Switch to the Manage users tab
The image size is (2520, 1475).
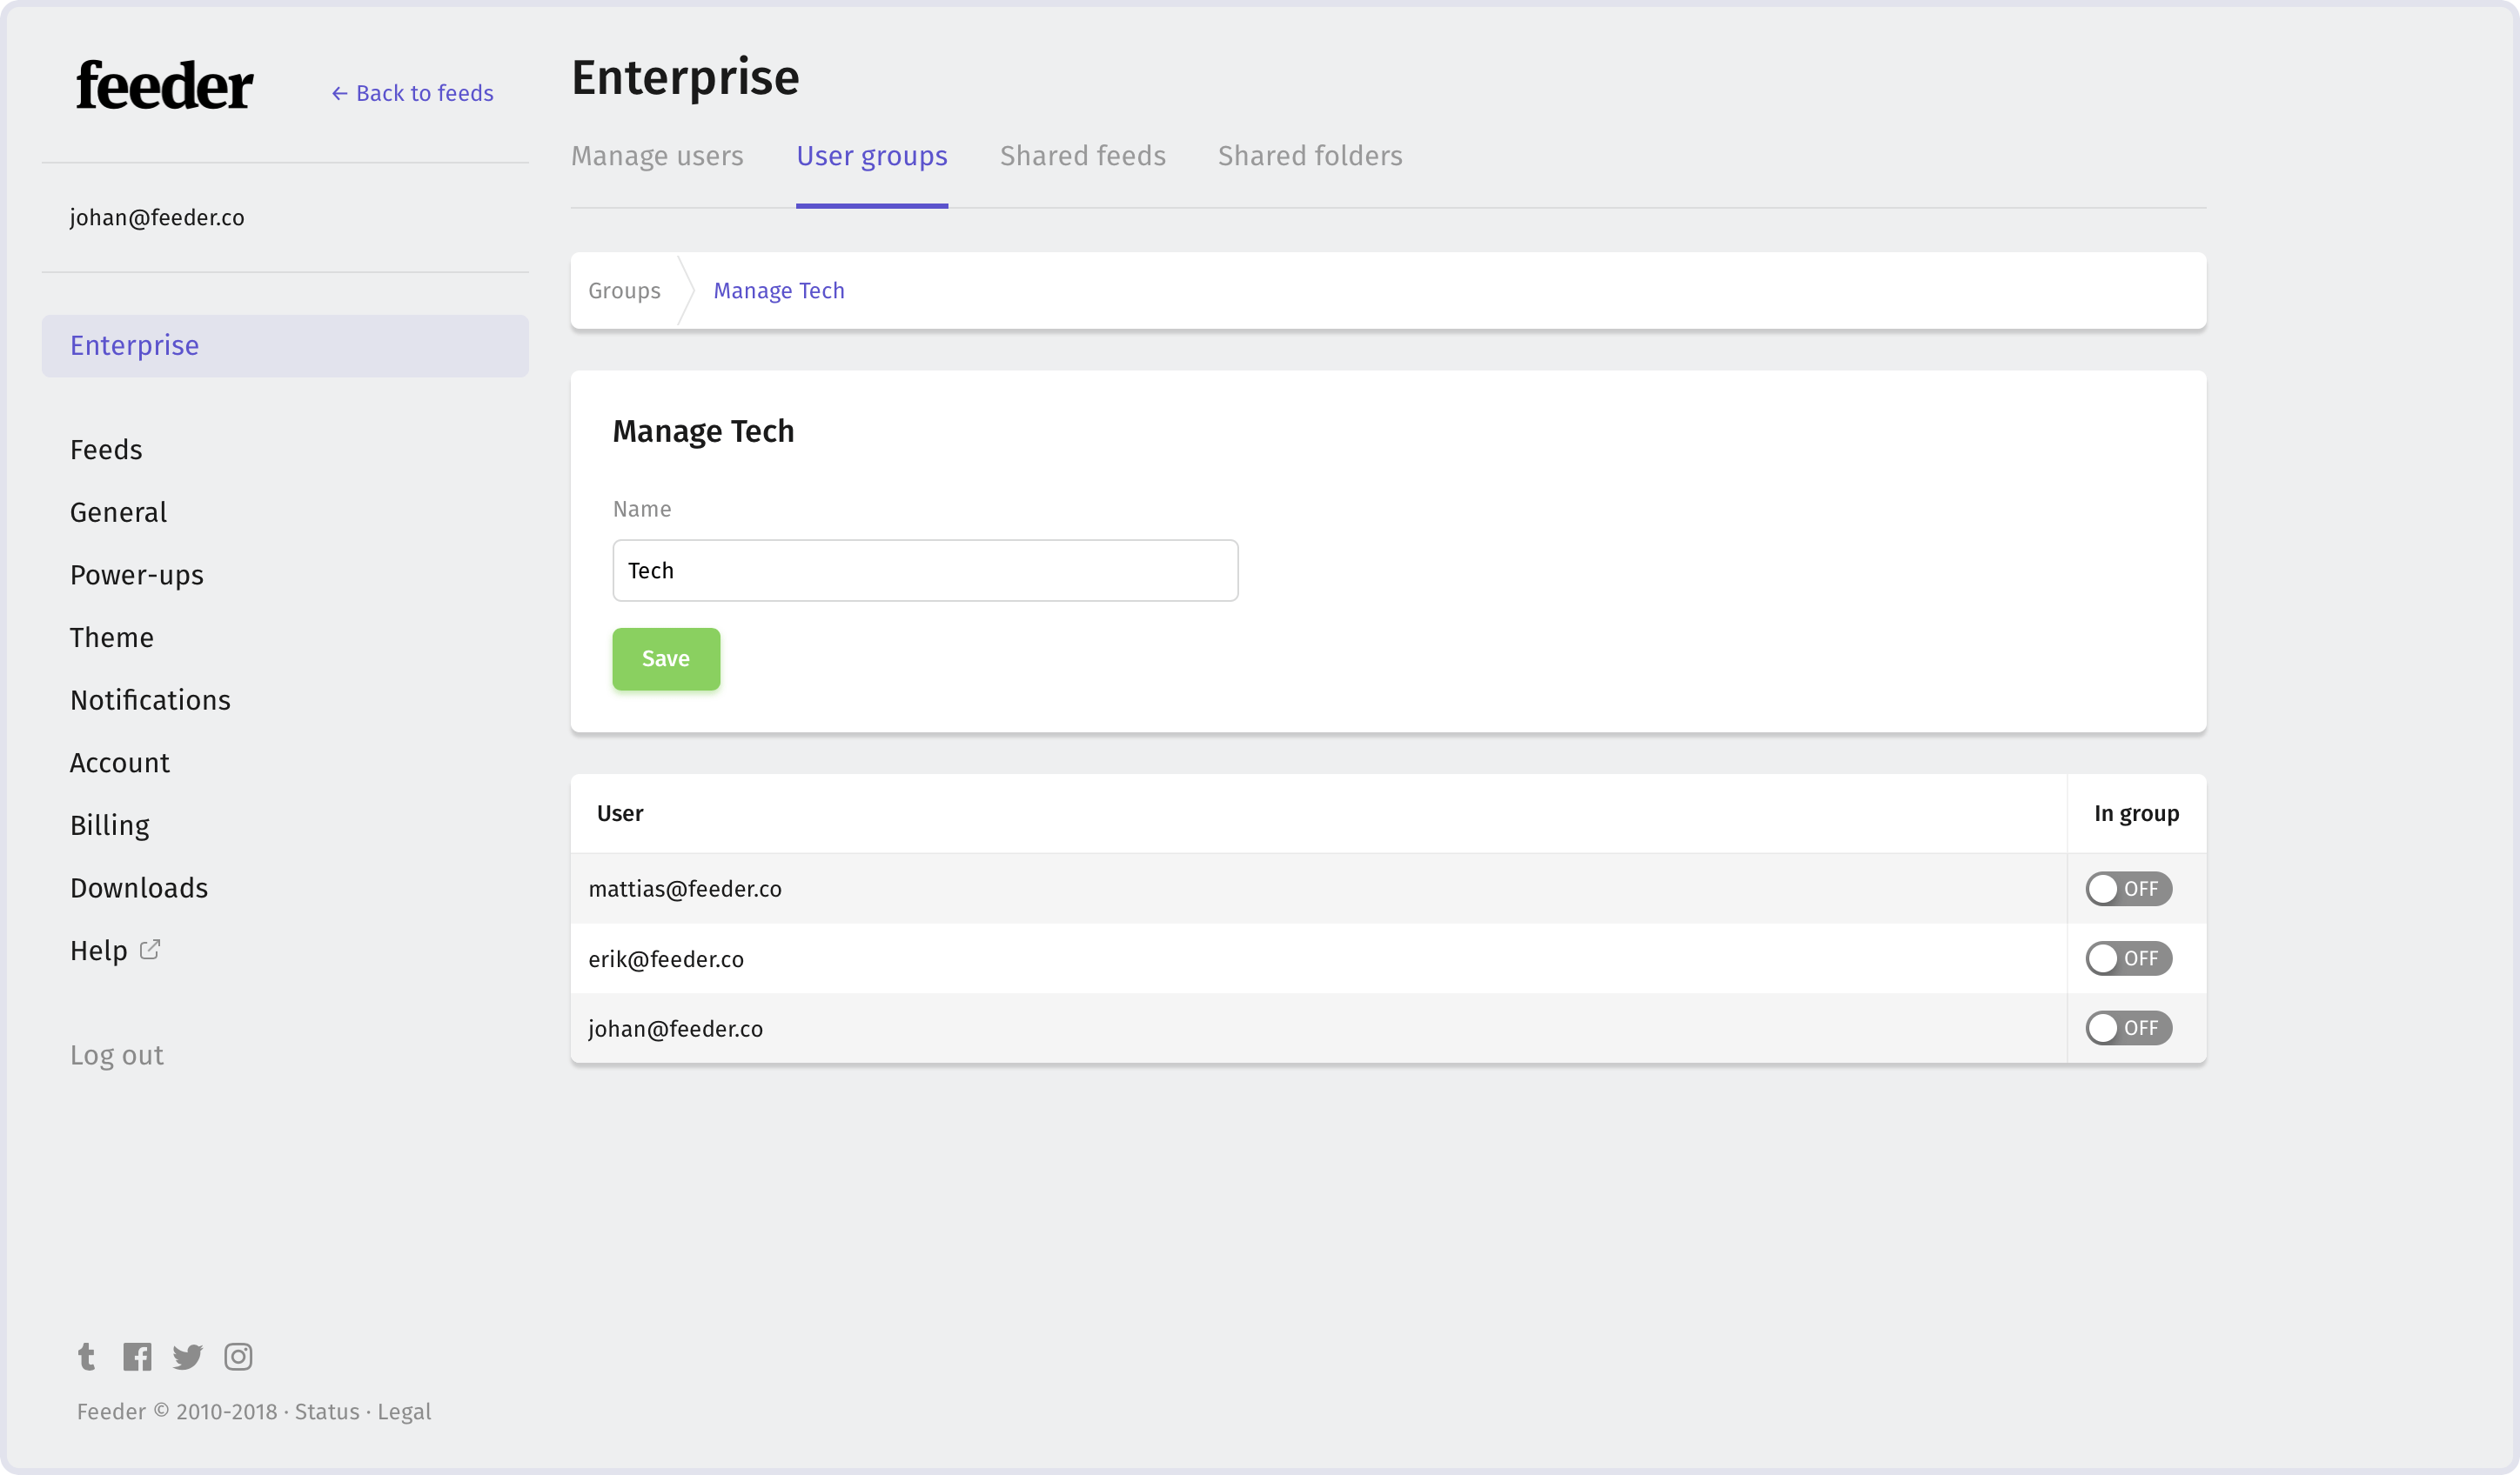pos(657,156)
